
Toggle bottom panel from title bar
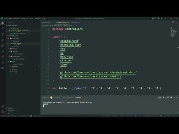tap(156, 19)
